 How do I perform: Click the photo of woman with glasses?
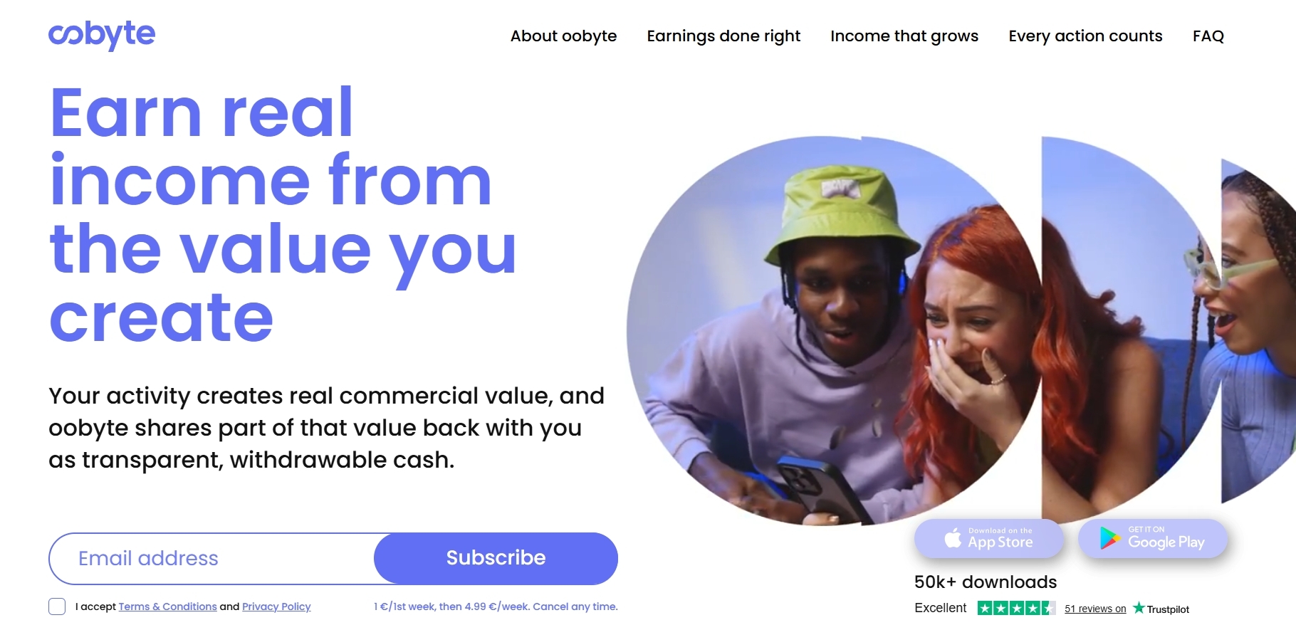pos(1258,331)
